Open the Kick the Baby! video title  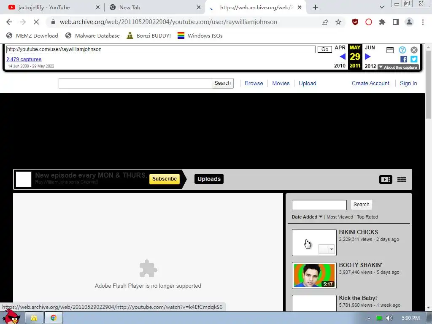358,298
